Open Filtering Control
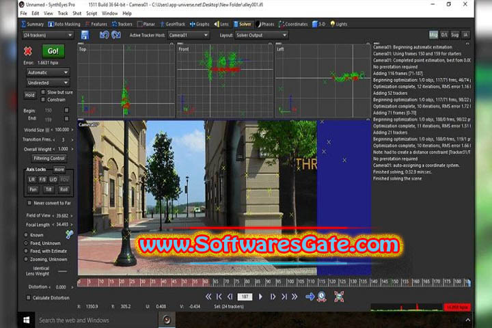The width and height of the screenshot is (492, 328). 49,159
